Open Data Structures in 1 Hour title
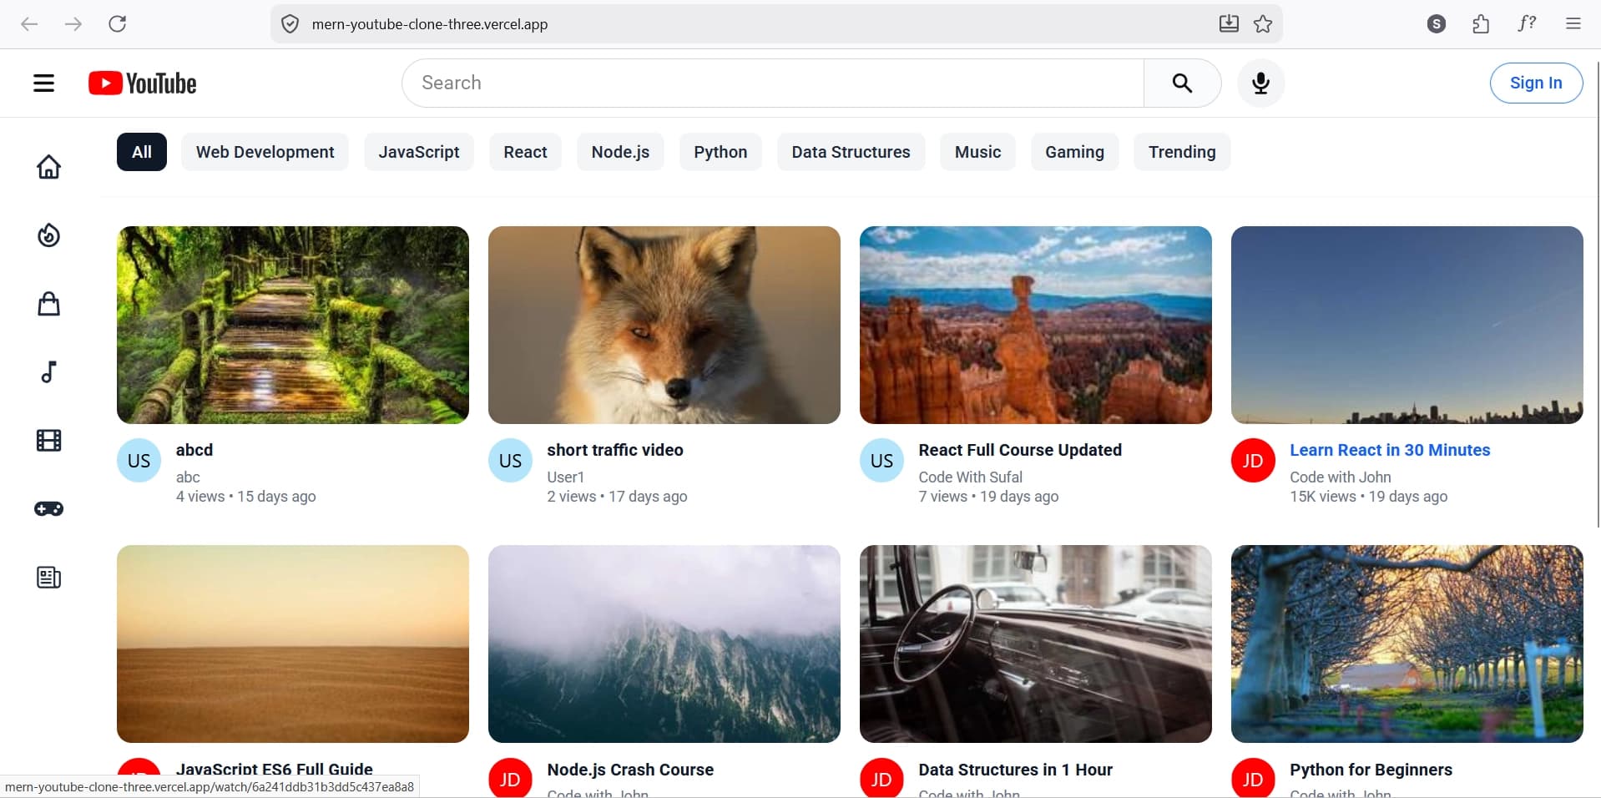 [1015, 770]
